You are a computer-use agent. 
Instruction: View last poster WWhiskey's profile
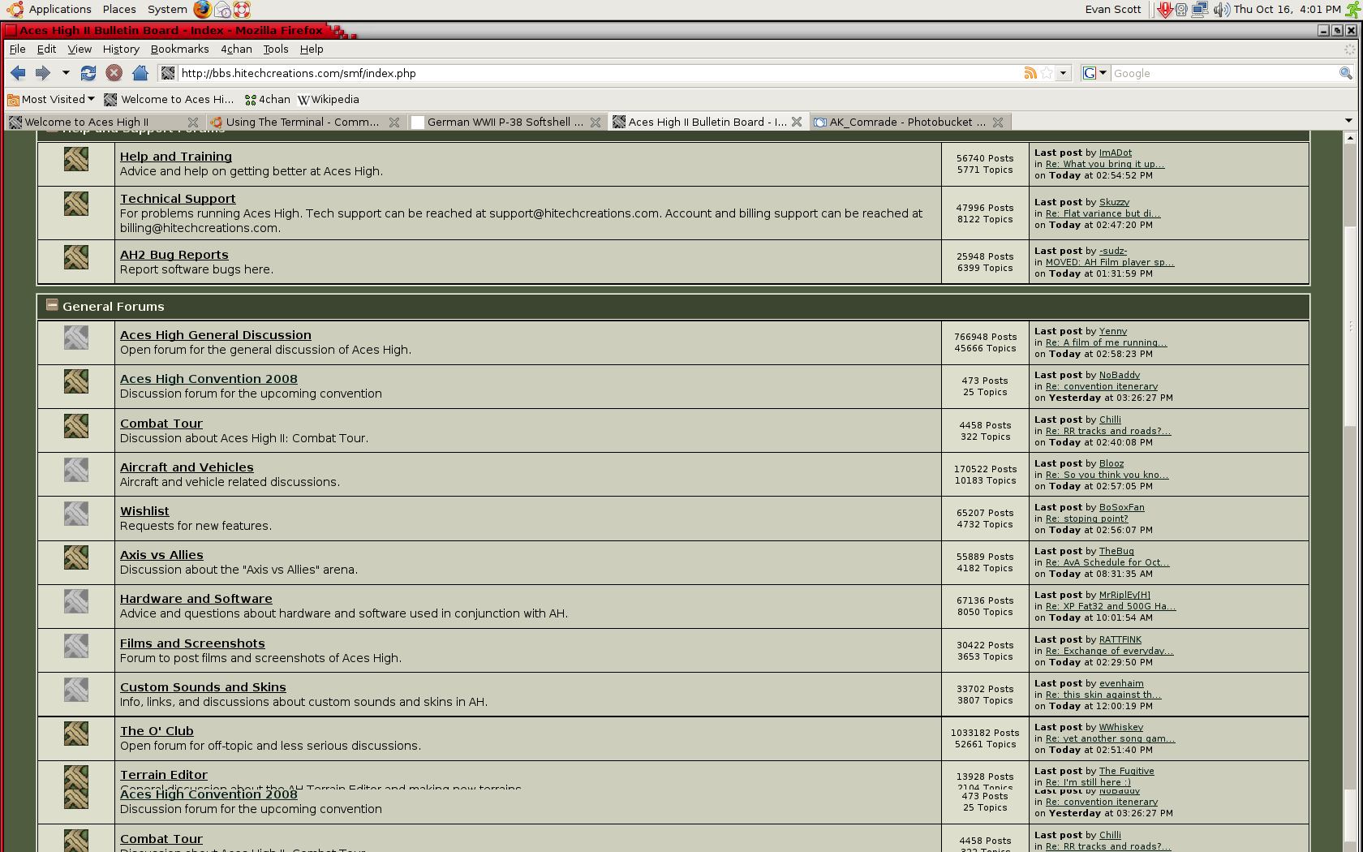[x=1121, y=727]
